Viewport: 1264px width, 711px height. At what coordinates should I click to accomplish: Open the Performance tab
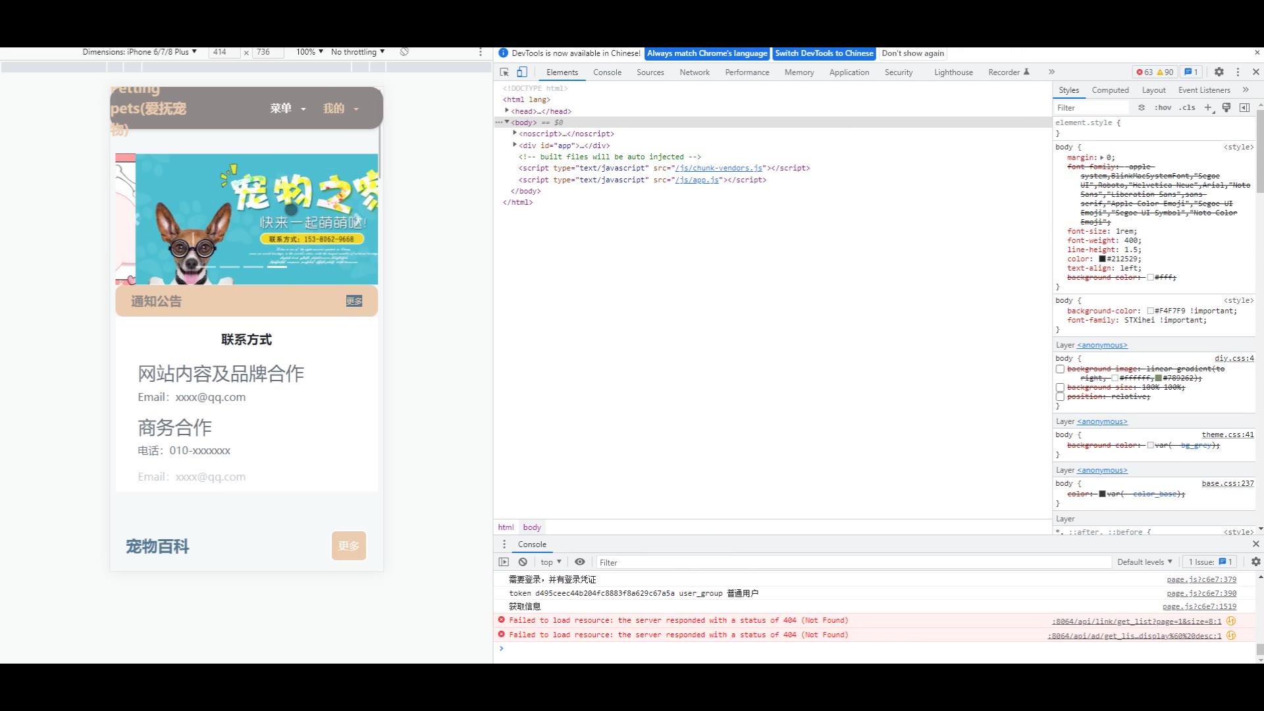click(747, 72)
